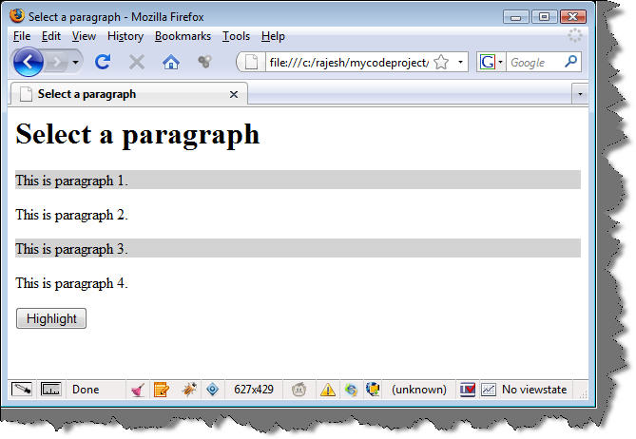Click the pink broom status bar icon
Viewport: 636px width, 439px height.
tap(138, 390)
